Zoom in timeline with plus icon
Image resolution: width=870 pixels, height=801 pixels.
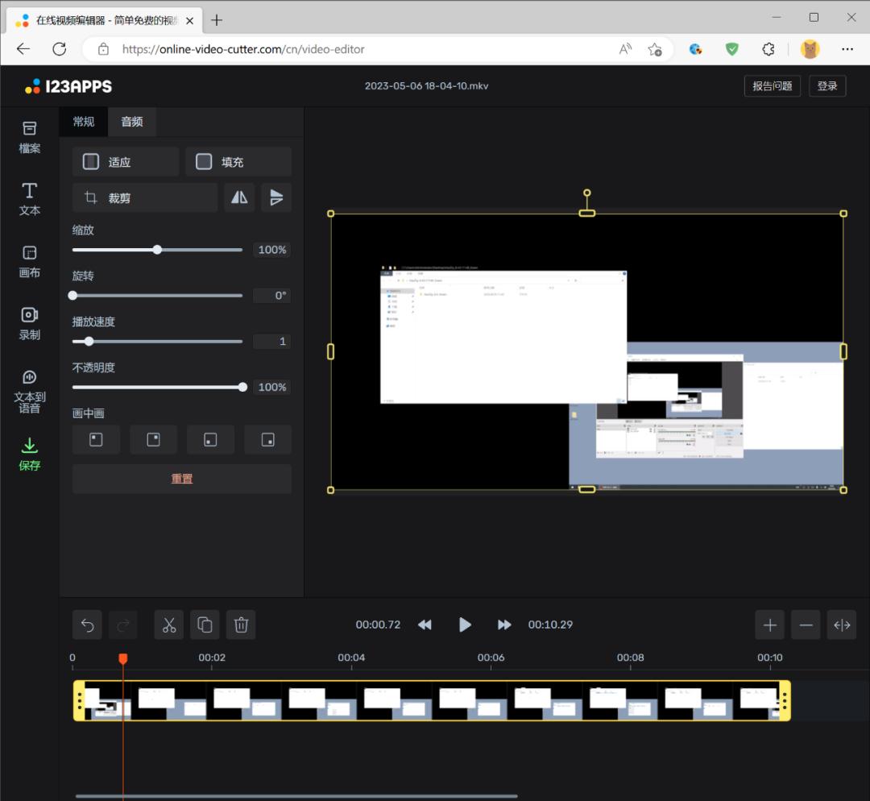pos(770,625)
